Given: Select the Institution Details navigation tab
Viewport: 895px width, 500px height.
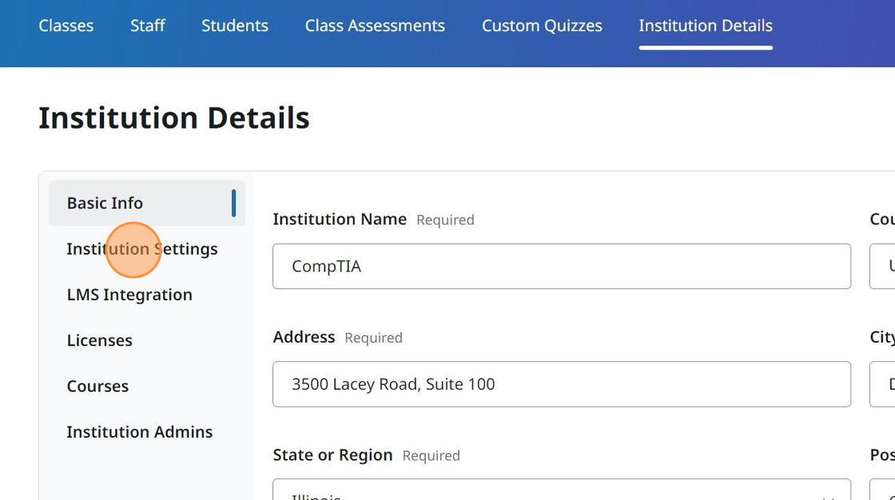Looking at the screenshot, I should tap(705, 26).
